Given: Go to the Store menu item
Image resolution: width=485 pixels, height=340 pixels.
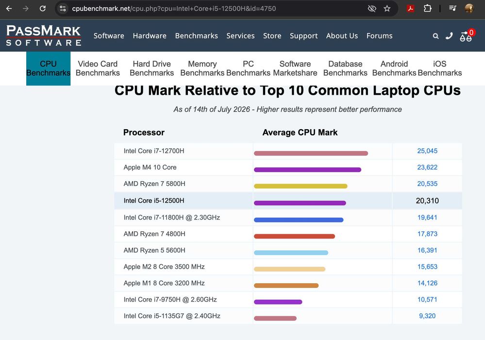Looking at the screenshot, I should 272,36.
